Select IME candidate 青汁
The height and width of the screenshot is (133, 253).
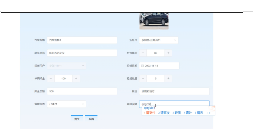point(188,113)
